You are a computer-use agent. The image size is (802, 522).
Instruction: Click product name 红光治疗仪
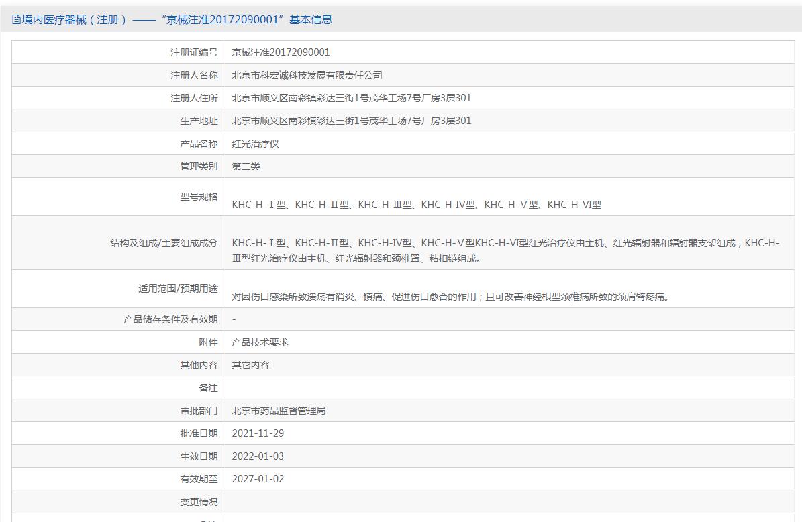coord(255,144)
